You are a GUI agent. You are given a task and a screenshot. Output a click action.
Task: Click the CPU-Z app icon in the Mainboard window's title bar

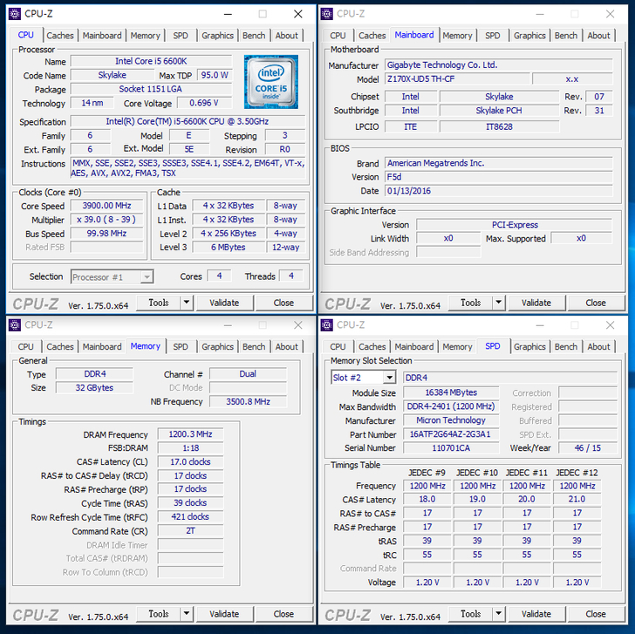pyautogui.click(x=326, y=14)
